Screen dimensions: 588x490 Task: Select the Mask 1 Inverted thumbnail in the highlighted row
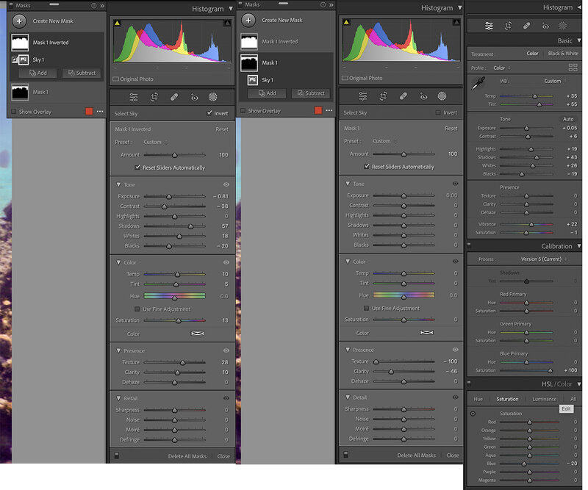(x=20, y=42)
